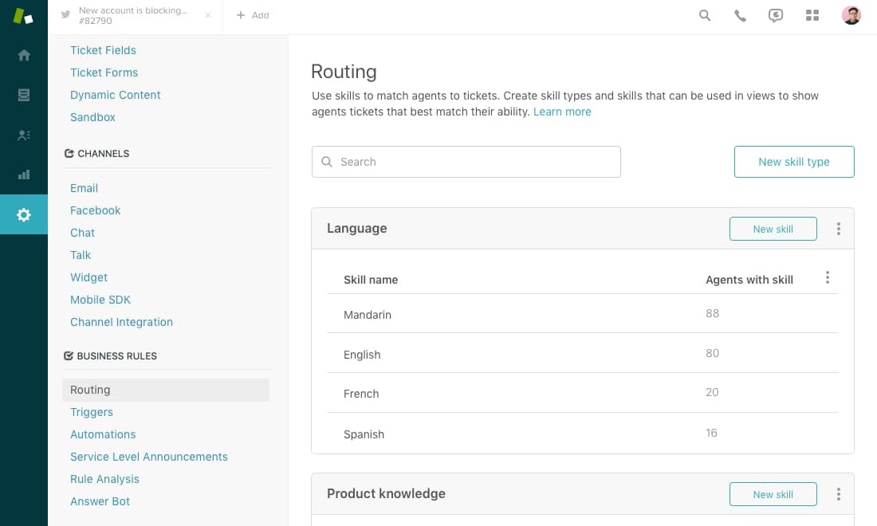The width and height of the screenshot is (877, 526).
Task: Add a new ticket tab
Action: (x=252, y=15)
